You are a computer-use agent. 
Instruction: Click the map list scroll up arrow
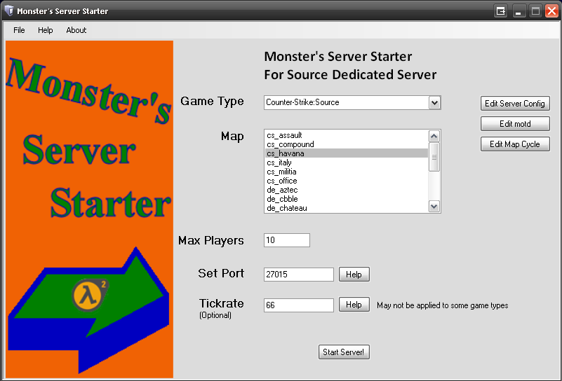point(434,137)
